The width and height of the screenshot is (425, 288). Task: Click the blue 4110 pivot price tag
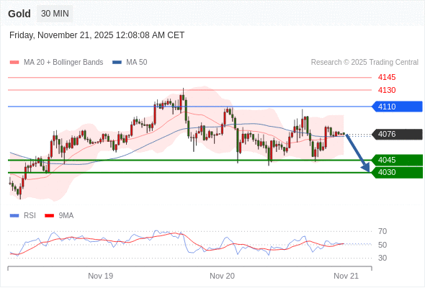(x=397, y=107)
